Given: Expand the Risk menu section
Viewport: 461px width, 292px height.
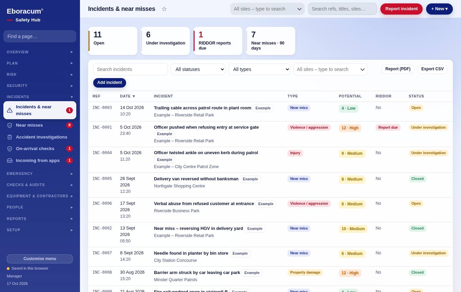Looking at the screenshot, I should pyautogui.click(x=40, y=74).
